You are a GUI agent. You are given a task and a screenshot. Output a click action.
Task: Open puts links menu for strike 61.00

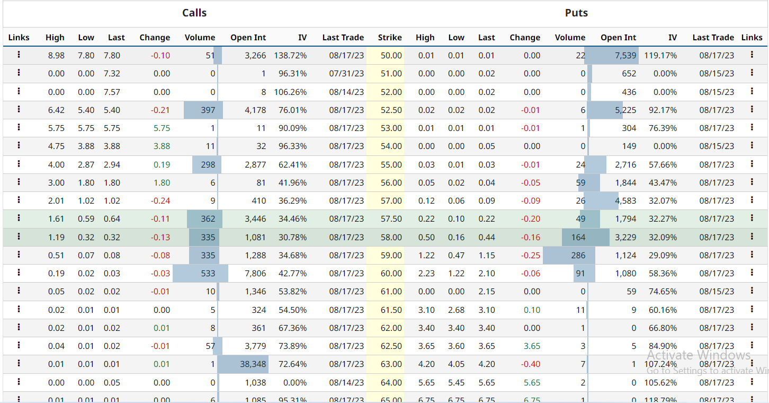coord(752,291)
